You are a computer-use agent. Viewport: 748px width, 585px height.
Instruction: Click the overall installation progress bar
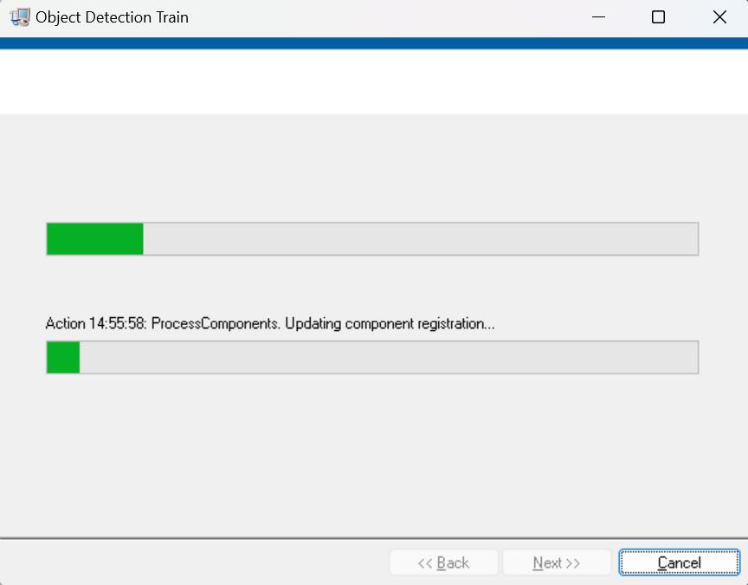pos(372,239)
